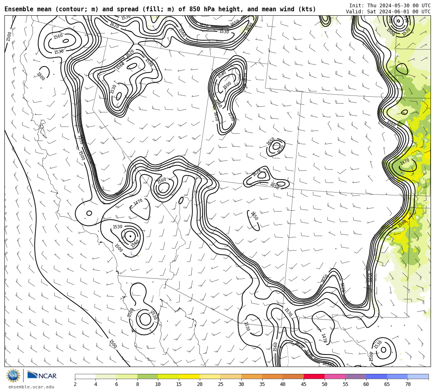Click the color bar tick label 50
Image resolution: width=435 pixels, height=392 pixels.
click(325, 384)
